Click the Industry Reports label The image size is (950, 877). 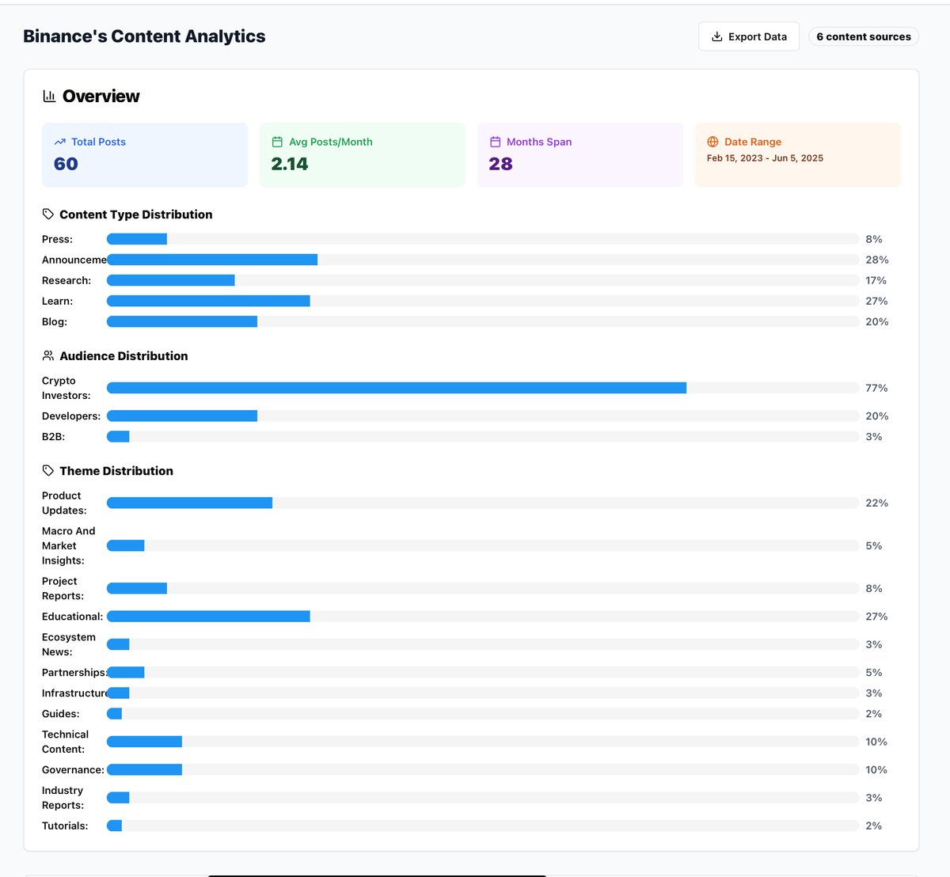pyautogui.click(x=63, y=798)
